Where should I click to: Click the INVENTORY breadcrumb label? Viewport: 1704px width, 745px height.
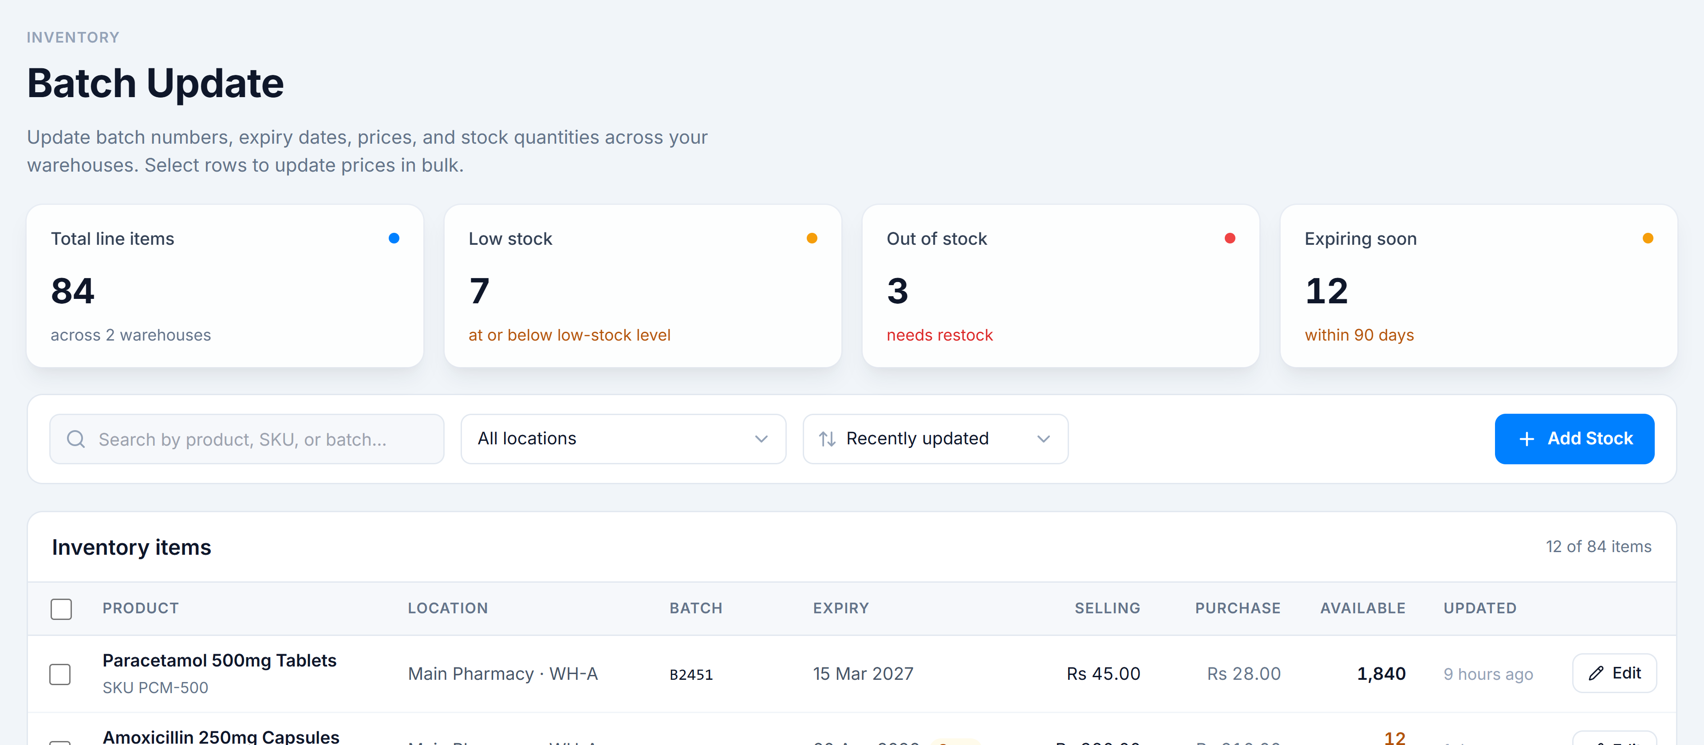73,38
